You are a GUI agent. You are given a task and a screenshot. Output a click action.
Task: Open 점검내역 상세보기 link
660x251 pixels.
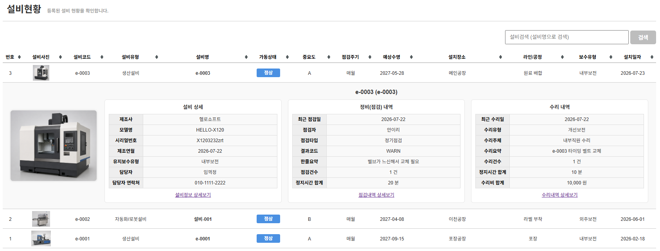point(376,195)
